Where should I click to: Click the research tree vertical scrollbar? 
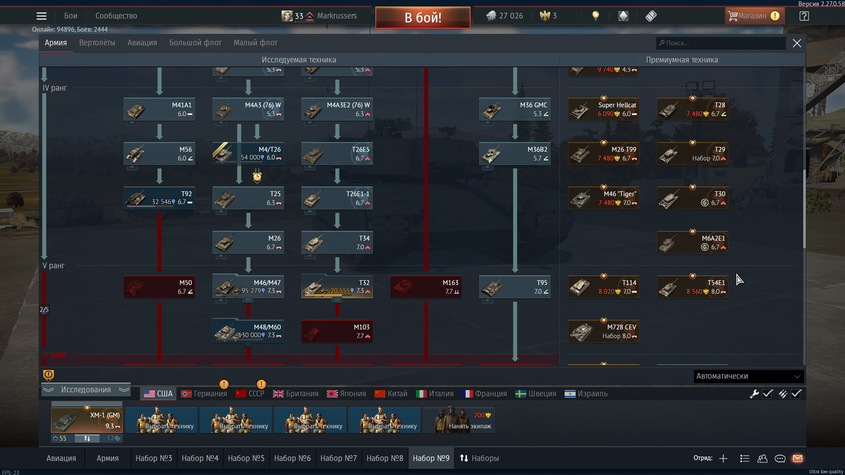tap(804, 209)
